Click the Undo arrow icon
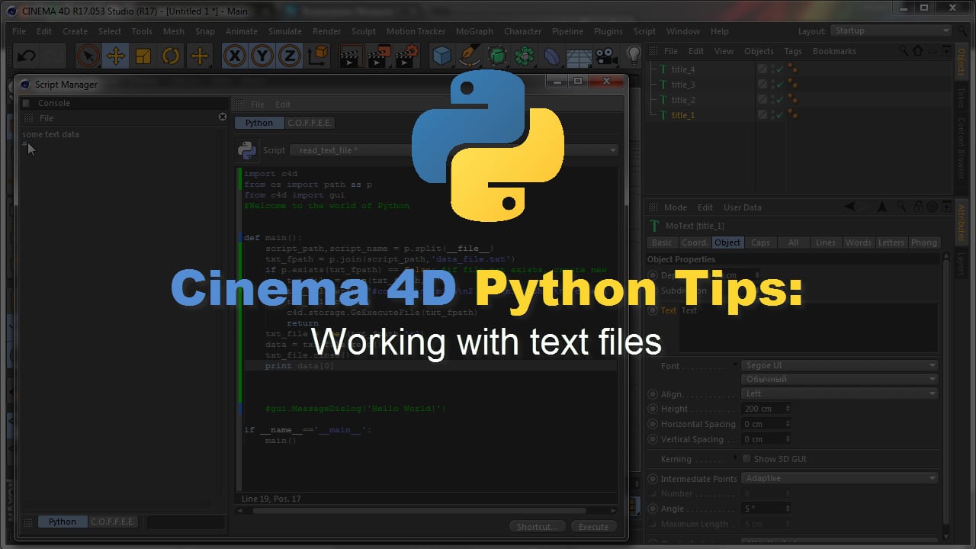Viewport: 976px width, 549px height. [x=26, y=56]
